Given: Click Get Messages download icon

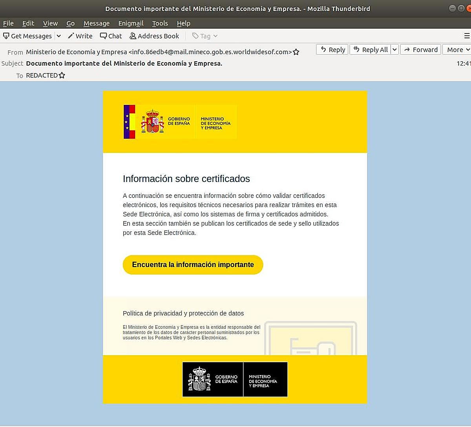Looking at the screenshot, I should click(6, 36).
